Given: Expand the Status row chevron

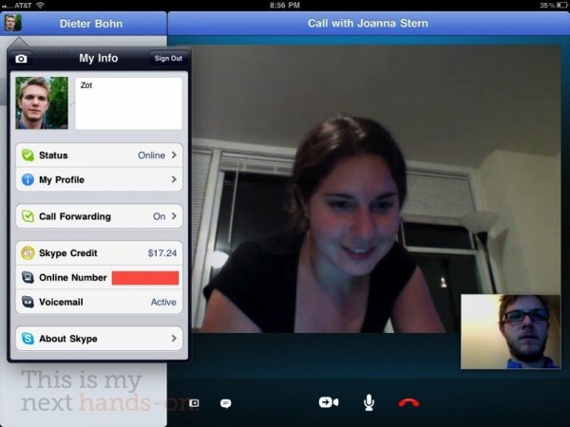Looking at the screenshot, I should (x=174, y=155).
